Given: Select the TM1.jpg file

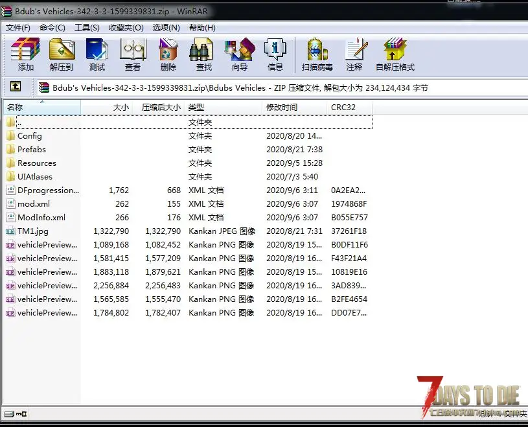Looking at the screenshot, I should pyautogui.click(x=33, y=231).
